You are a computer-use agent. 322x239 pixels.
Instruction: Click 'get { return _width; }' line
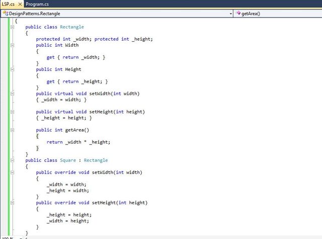(x=76, y=57)
